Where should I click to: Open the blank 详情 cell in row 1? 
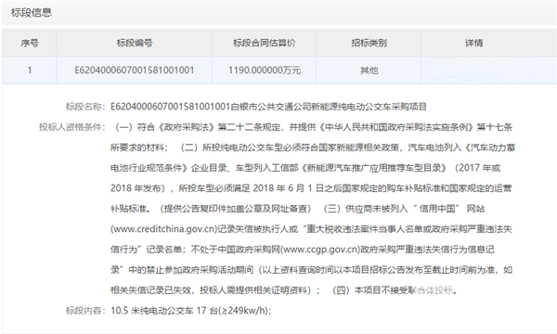pyautogui.click(x=489, y=71)
